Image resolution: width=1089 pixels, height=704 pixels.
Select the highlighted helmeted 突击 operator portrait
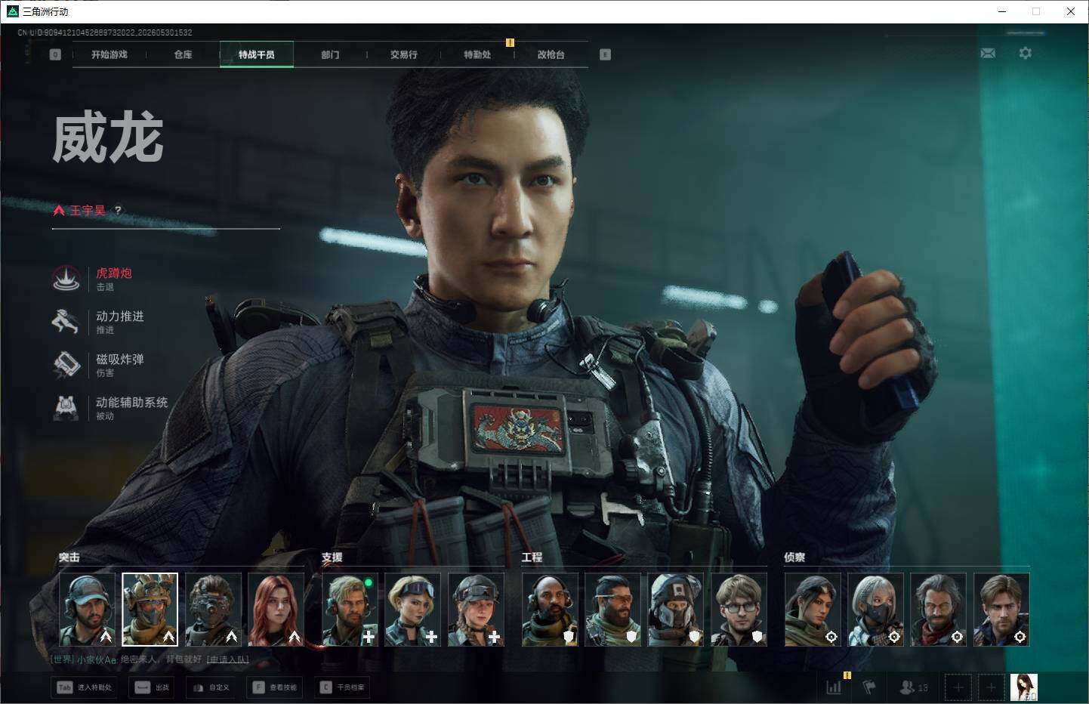(x=150, y=610)
